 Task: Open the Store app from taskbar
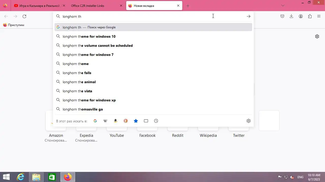click(x=52, y=177)
